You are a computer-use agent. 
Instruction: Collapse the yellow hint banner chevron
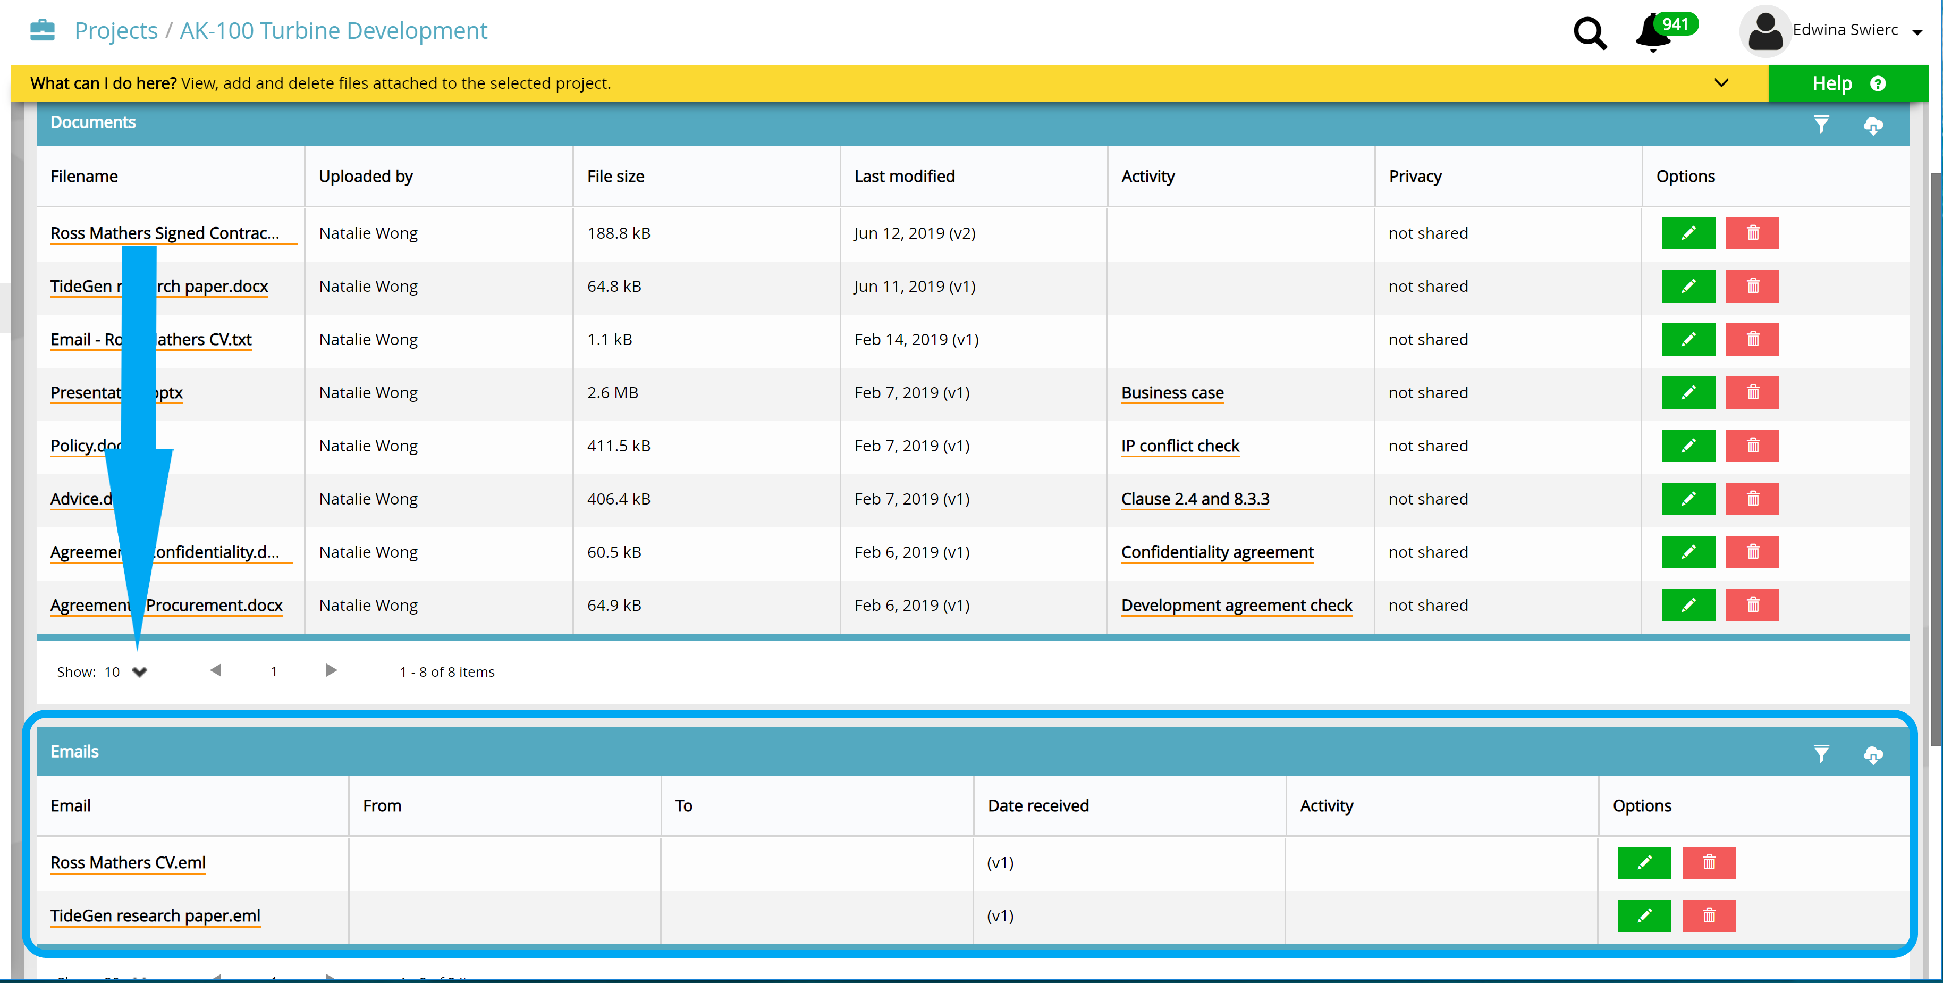pyautogui.click(x=1720, y=83)
